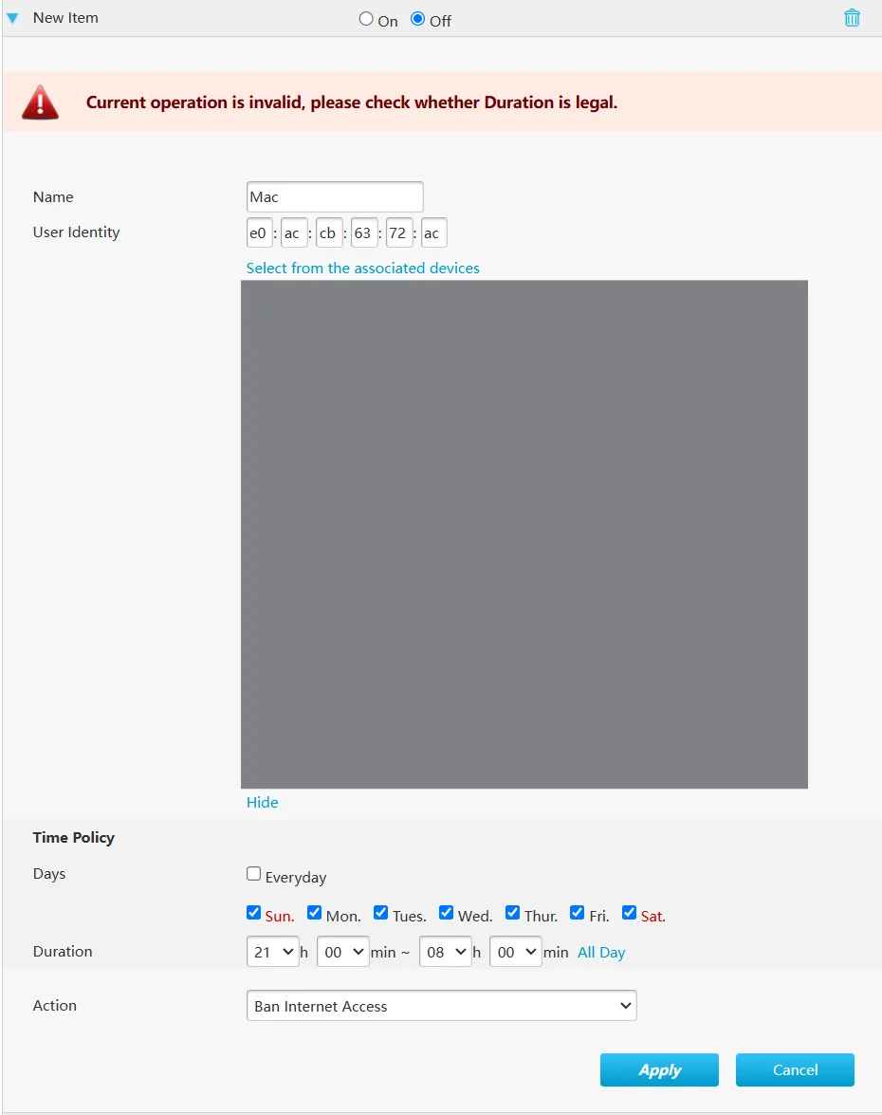Open the end hour dropdown showing 08
Image resolution: width=882 pixels, height=1115 pixels.
446,952
